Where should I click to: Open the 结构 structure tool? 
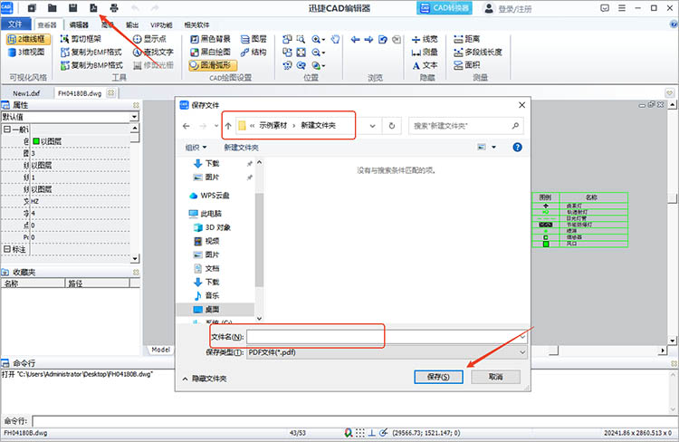coord(253,52)
